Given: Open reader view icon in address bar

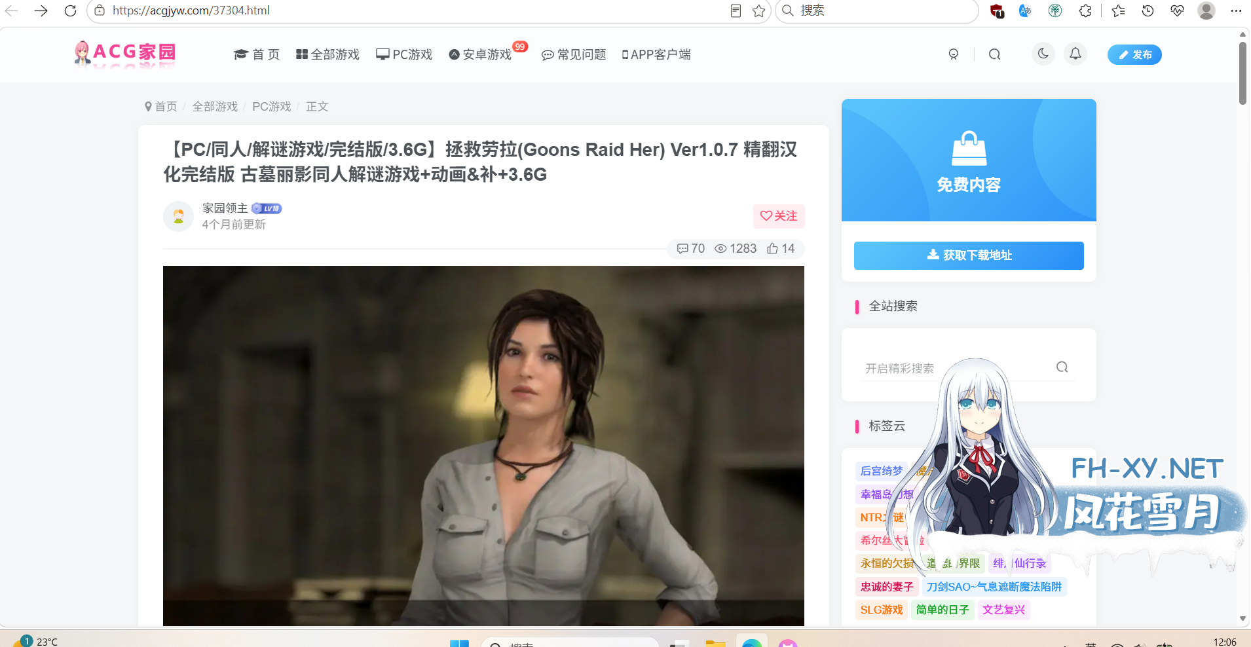Looking at the screenshot, I should (x=736, y=10).
